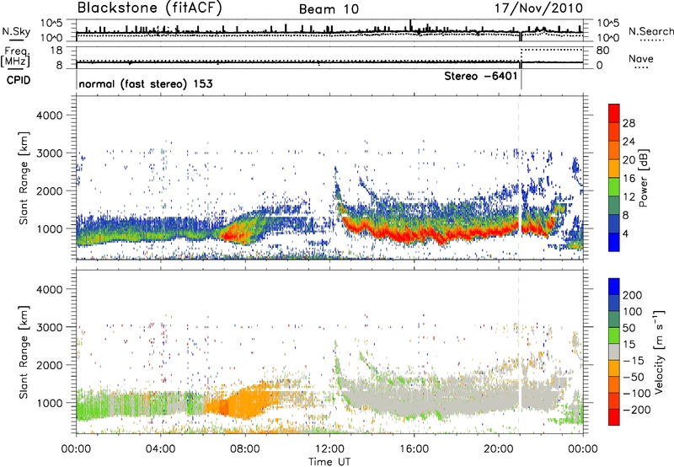The width and height of the screenshot is (674, 467).
Task: Pick the Power colorbar segment between 4 and 8
Action: tap(614, 224)
